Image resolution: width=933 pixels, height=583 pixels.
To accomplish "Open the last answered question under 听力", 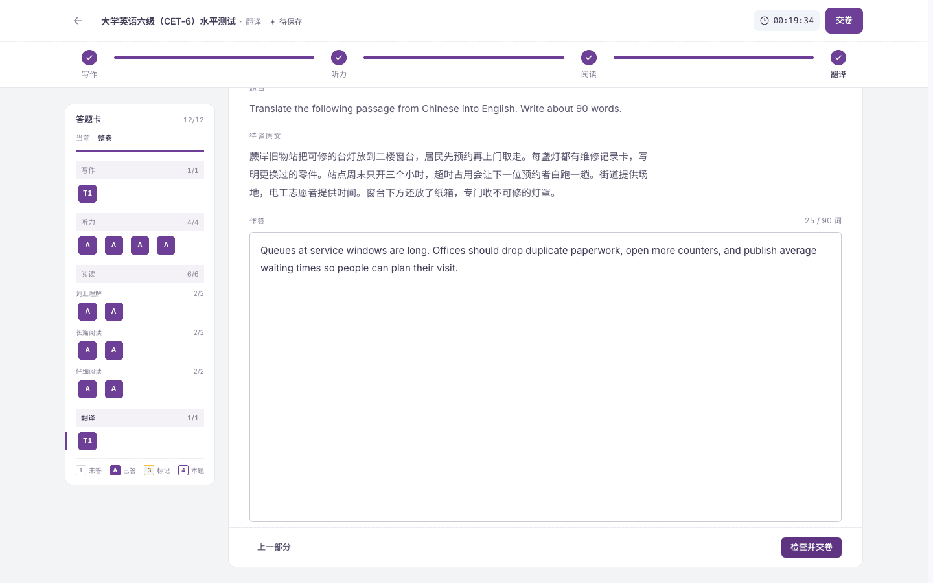I will (x=166, y=246).
